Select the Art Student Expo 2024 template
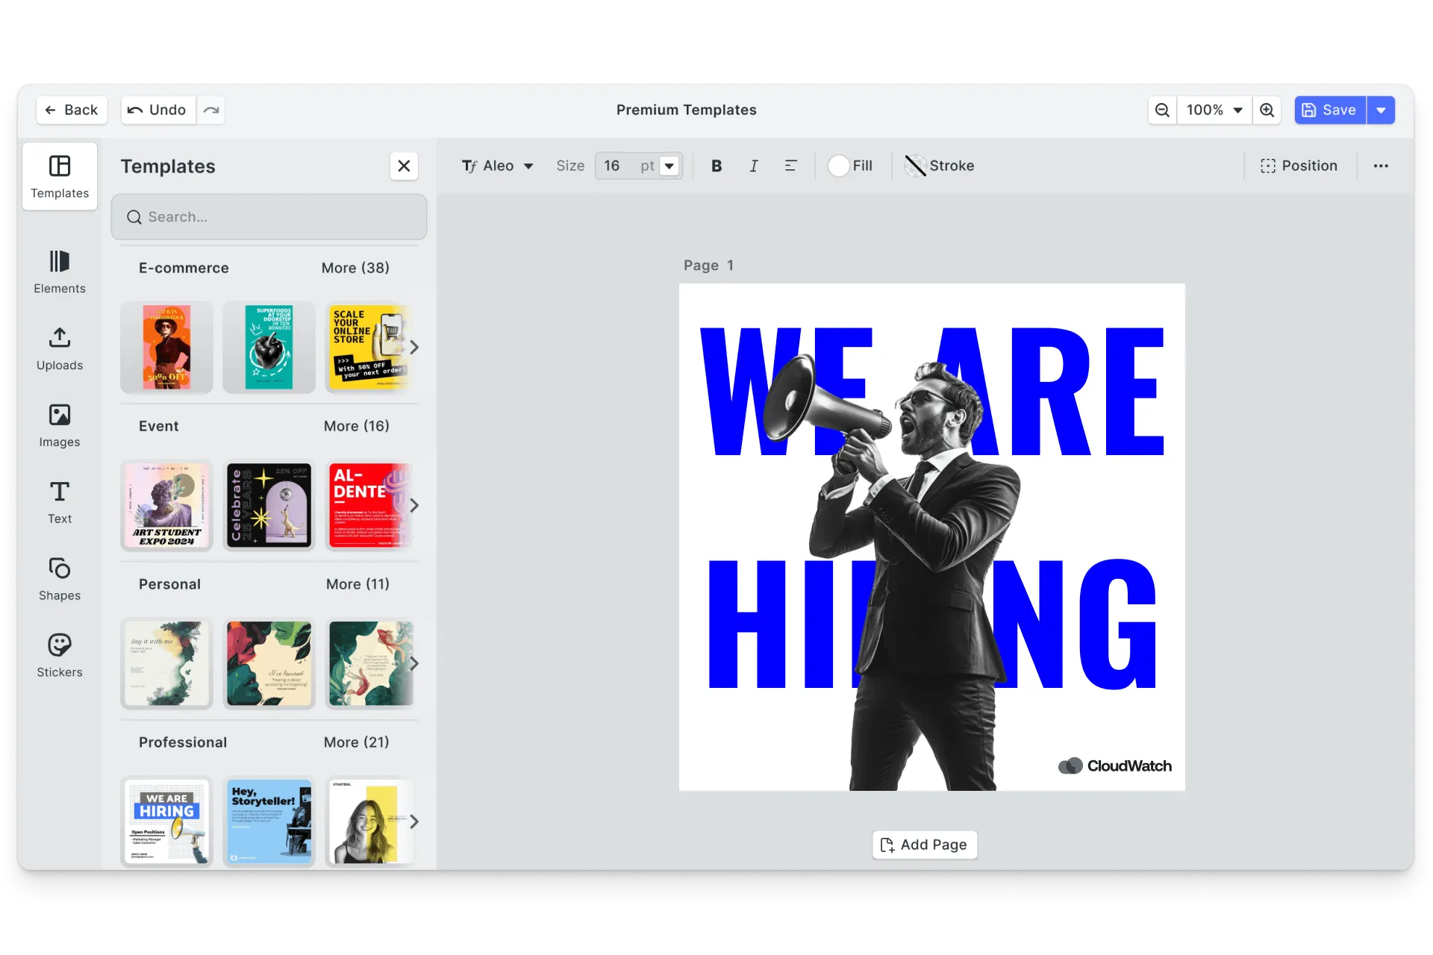Screen dimensions: 1433x955 166,505
